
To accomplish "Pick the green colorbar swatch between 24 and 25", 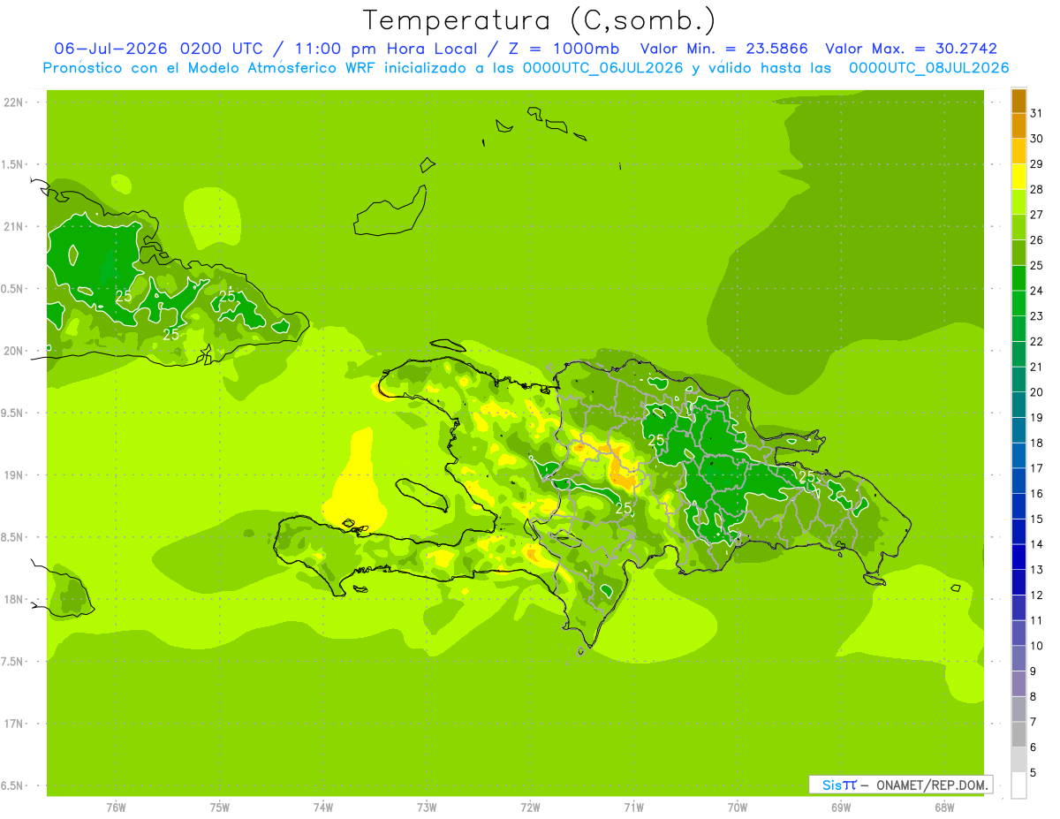I will click(x=1018, y=278).
